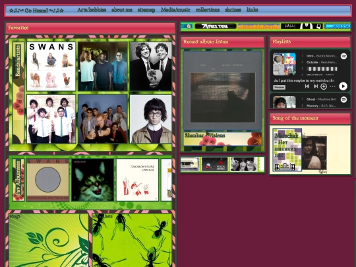Open first playlist cover collage

pyautogui.click(x=284, y=64)
